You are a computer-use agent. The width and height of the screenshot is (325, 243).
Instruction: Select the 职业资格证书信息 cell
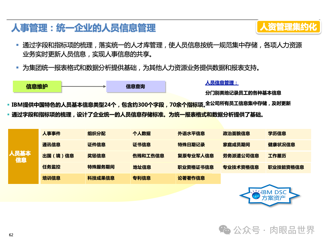(x=198, y=167)
